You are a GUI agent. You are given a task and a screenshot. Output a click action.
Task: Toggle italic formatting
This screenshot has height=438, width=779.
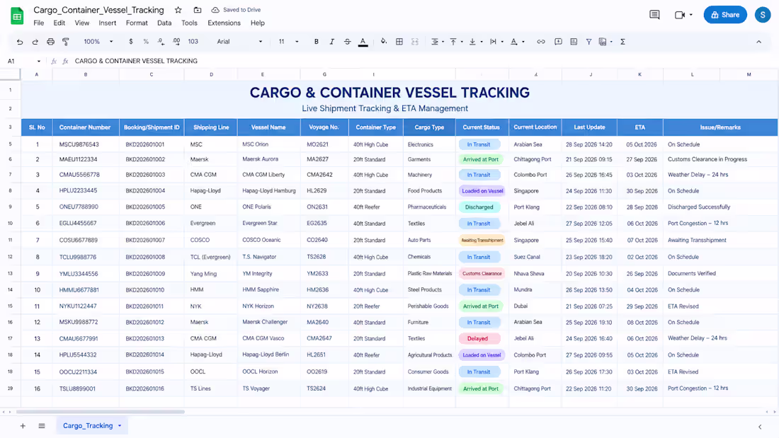pyautogui.click(x=331, y=42)
